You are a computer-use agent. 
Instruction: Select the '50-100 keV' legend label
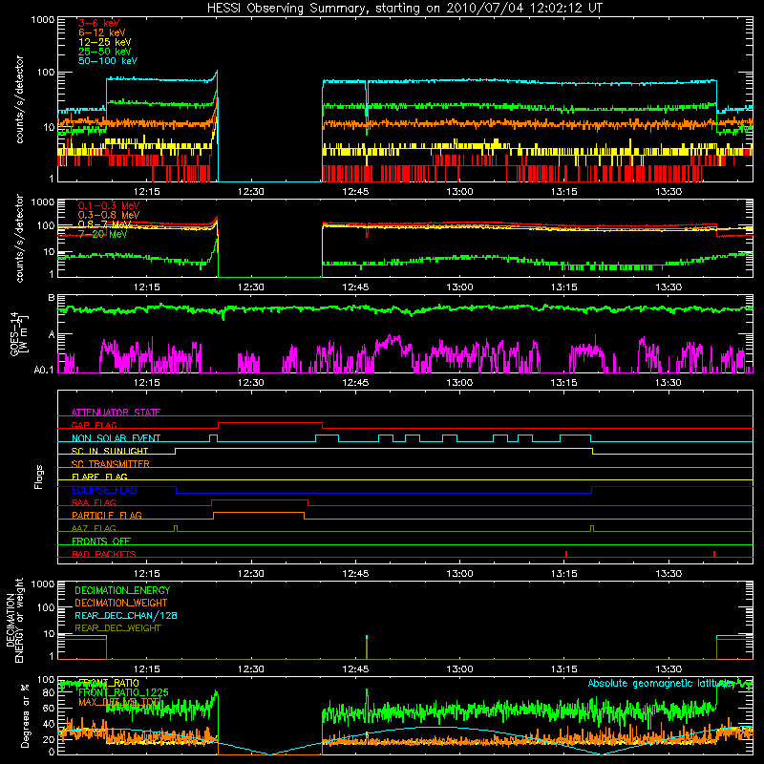[x=108, y=61]
